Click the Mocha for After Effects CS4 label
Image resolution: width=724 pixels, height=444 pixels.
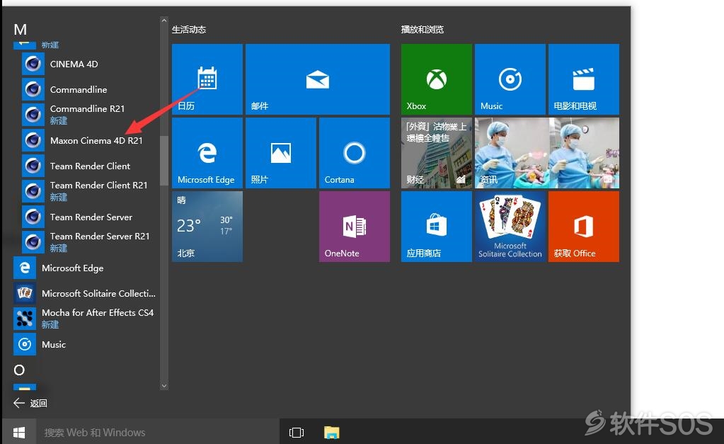98,313
